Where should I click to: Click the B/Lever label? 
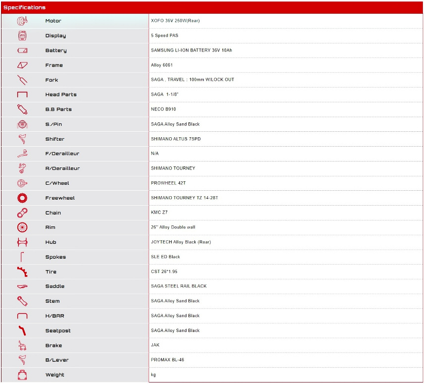[x=57, y=360]
